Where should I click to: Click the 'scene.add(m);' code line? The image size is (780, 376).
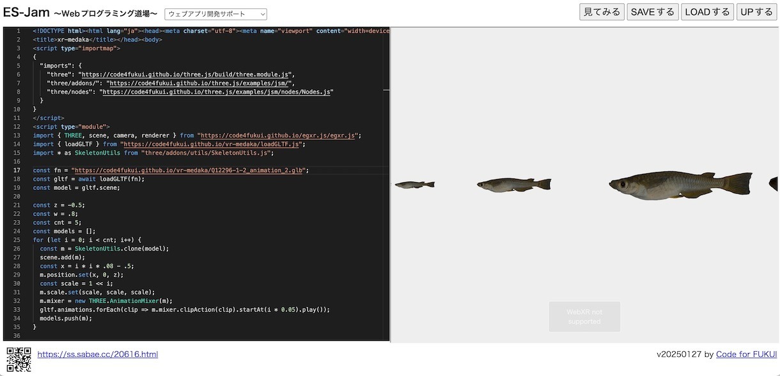(x=62, y=257)
